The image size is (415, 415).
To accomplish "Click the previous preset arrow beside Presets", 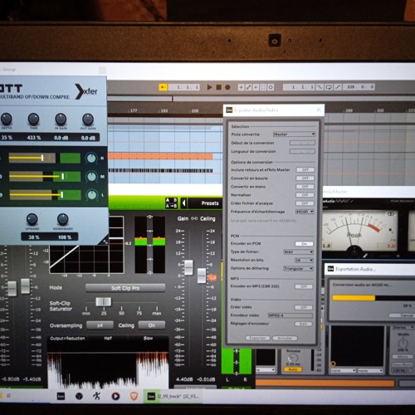I will coord(183,203).
